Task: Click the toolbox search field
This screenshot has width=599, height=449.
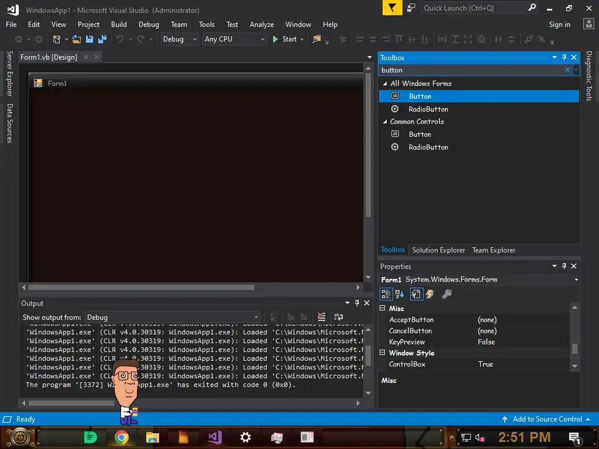Action: click(471, 70)
